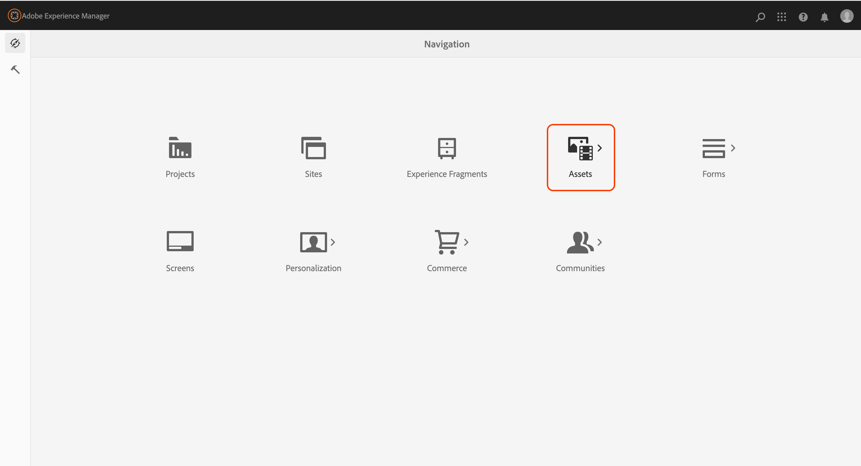This screenshot has height=466, width=861.
Task: Expand the Forms submenu chevron
Action: coord(733,148)
